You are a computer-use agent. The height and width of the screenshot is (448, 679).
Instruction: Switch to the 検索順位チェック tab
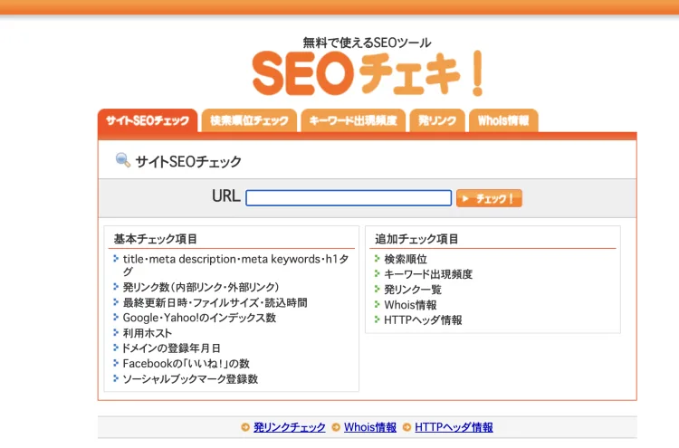point(249,120)
